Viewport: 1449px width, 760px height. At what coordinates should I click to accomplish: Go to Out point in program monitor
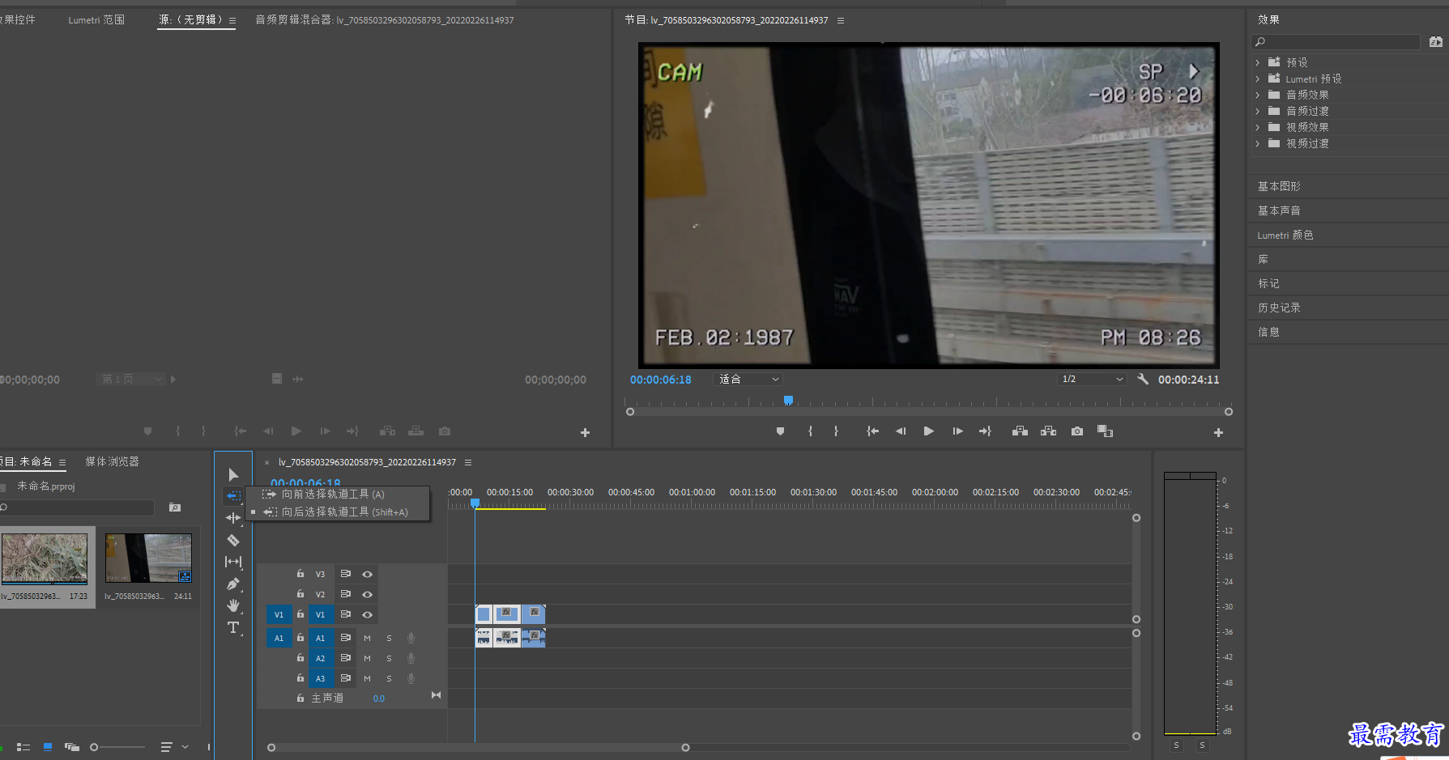coord(985,431)
